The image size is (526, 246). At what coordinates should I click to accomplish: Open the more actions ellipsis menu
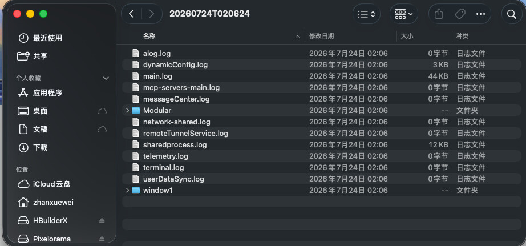click(x=480, y=14)
